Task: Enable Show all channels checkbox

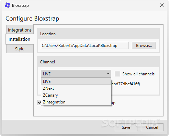Action: click(117, 74)
